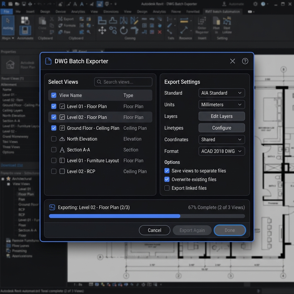Cancel the export in progress
This screenshot has height=294, width=294.
(x=154, y=230)
